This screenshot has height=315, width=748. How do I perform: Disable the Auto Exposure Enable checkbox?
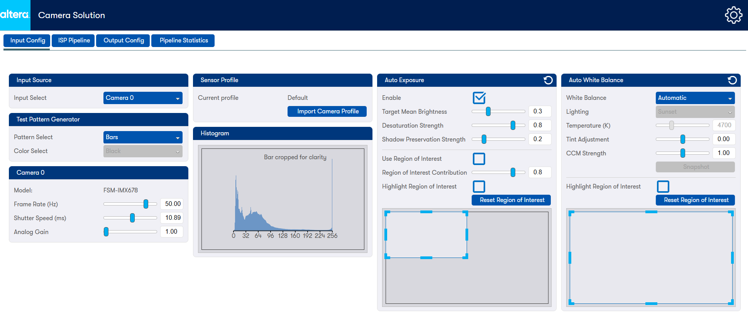point(479,98)
